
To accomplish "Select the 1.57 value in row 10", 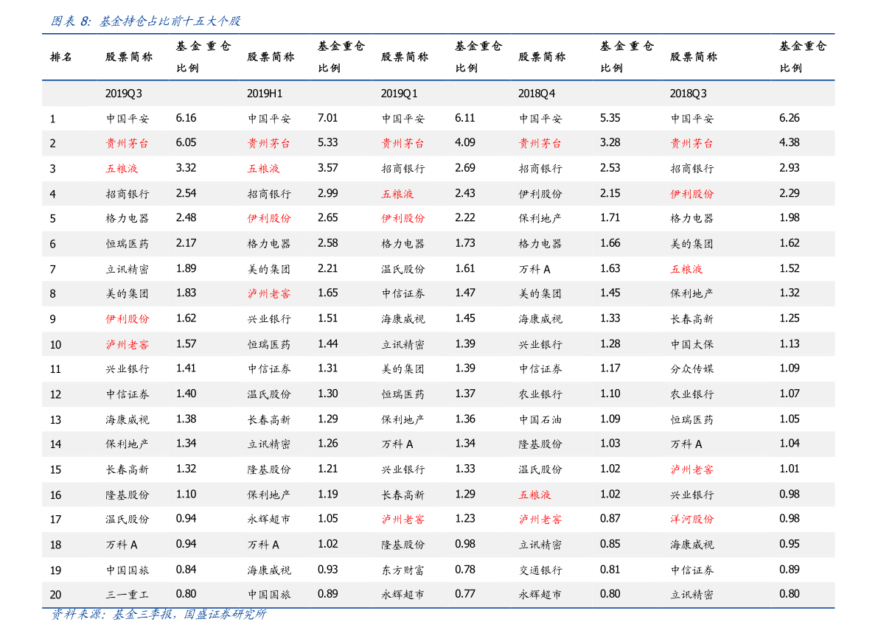I will (186, 343).
